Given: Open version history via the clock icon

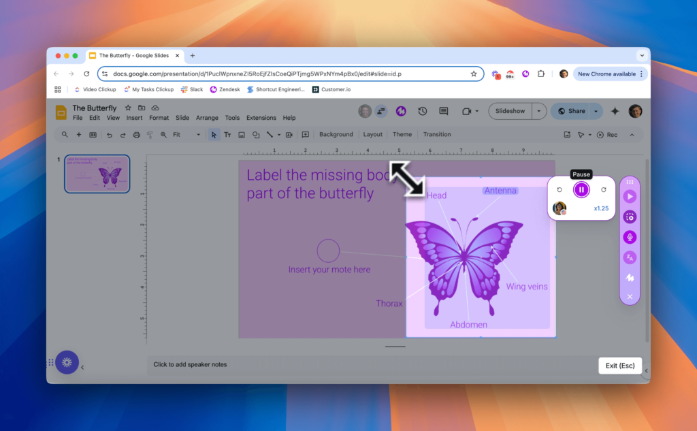Looking at the screenshot, I should 421,111.
